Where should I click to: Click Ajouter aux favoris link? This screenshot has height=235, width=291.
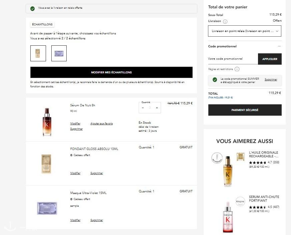101,124
